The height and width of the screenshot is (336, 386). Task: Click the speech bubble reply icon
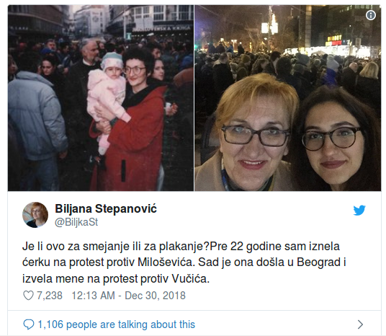(29, 324)
